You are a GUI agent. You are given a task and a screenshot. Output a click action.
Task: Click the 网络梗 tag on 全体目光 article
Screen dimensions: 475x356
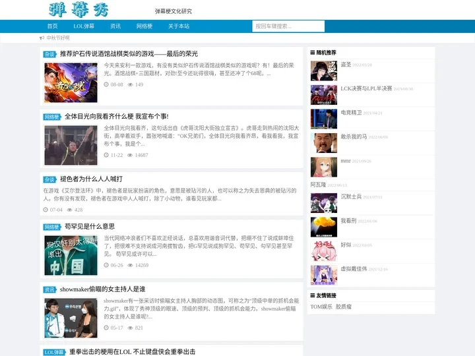tap(52, 117)
